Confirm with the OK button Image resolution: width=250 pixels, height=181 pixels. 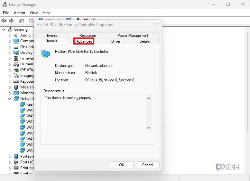[x=122, y=165]
